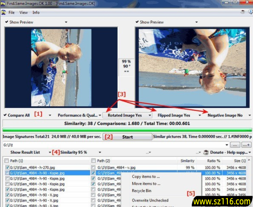Image resolution: width=253 pixels, height=207 pixels.
Task: Click the add folder "...+" button
Action: [246, 145]
